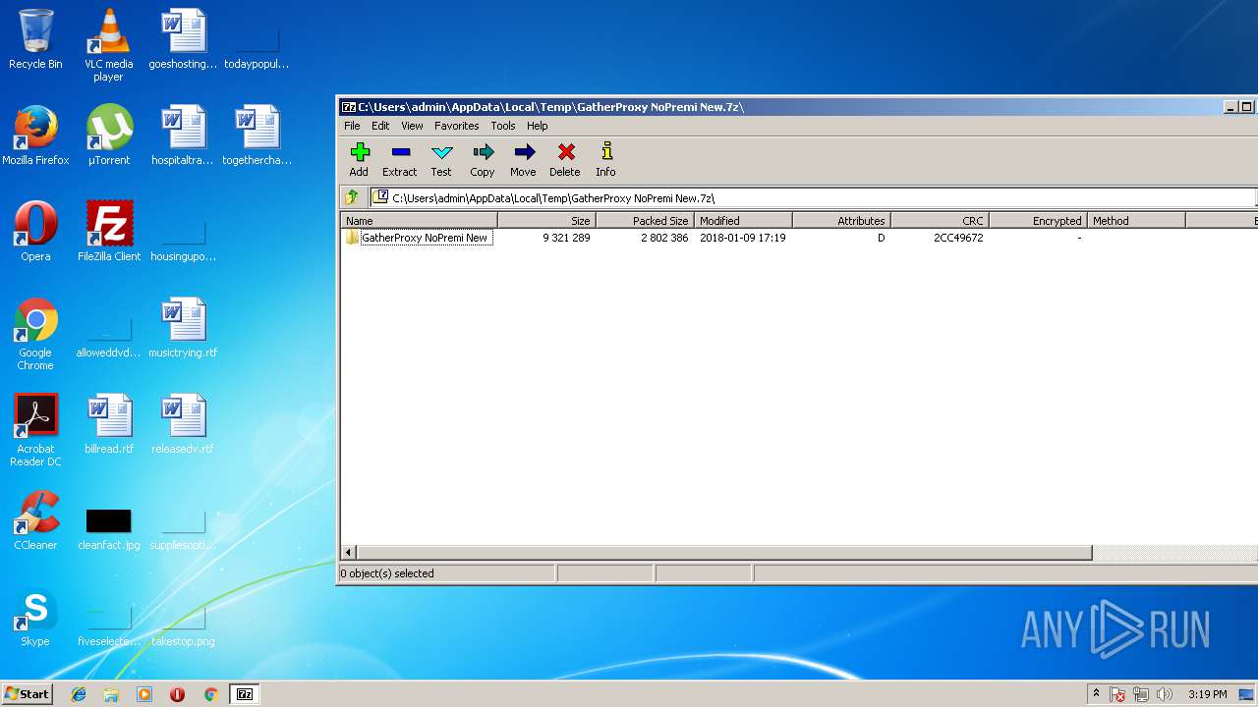
Task: Click the CRC value 2CC49672
Action: [x=958, y=238]
